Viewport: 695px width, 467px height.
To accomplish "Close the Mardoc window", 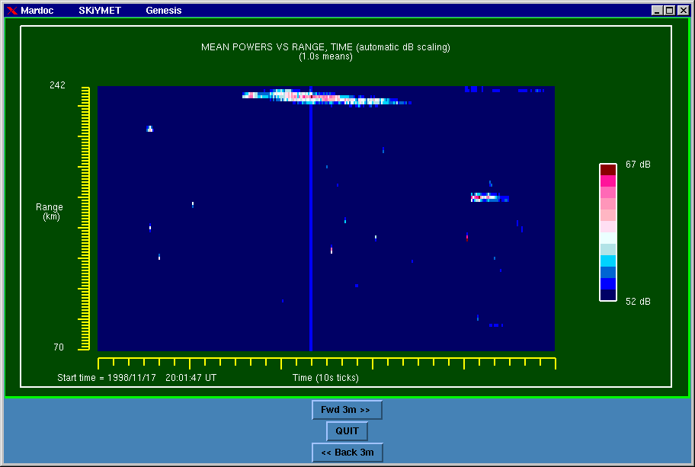I will coord(683,11).
